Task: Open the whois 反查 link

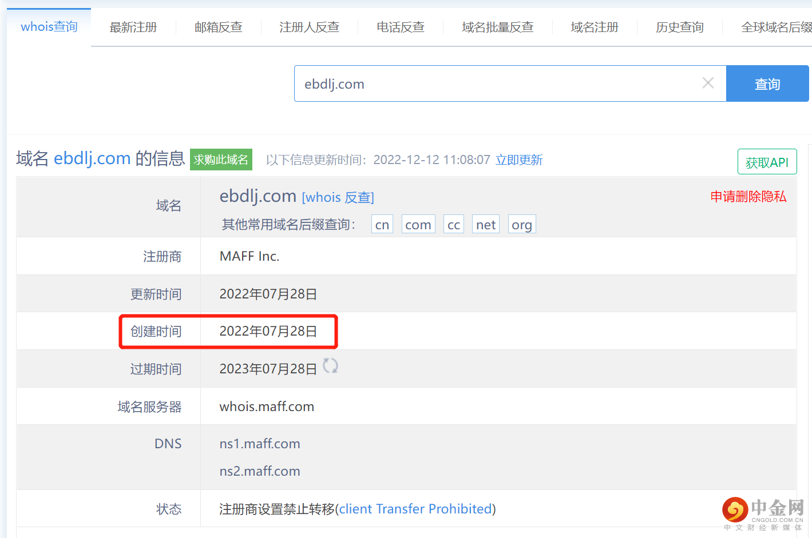Action: pos(338,197)
